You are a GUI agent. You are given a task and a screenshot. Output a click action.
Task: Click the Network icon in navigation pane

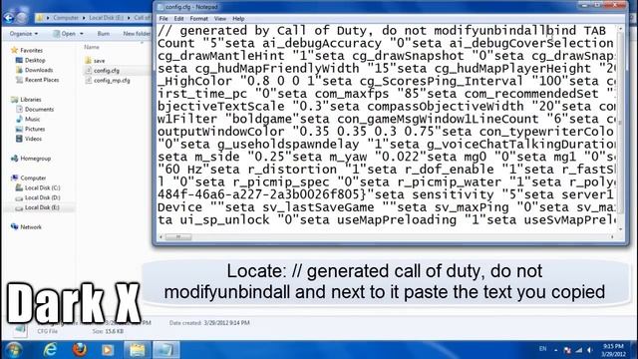[14, 226]
